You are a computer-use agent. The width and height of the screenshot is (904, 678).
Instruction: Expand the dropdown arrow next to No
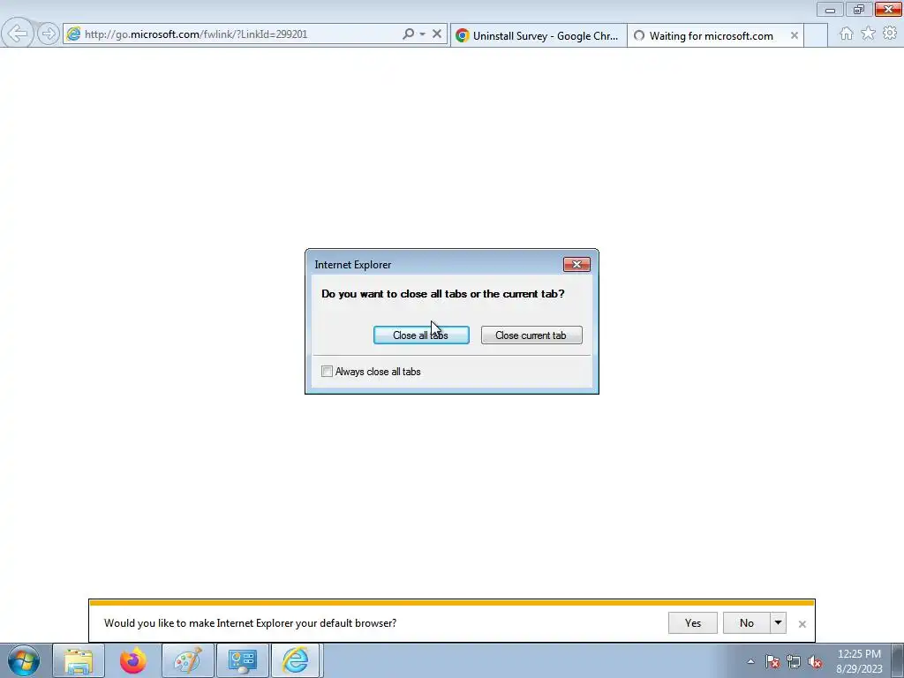click(778, 622)
